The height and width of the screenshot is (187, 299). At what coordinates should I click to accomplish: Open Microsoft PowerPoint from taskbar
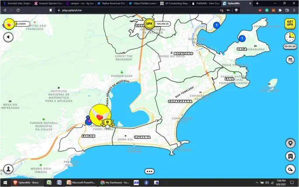click(x=81, y=183)
